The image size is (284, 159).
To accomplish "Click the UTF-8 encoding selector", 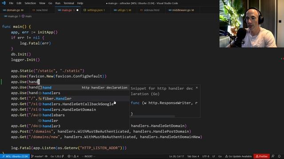I will [x=205, y=156].
